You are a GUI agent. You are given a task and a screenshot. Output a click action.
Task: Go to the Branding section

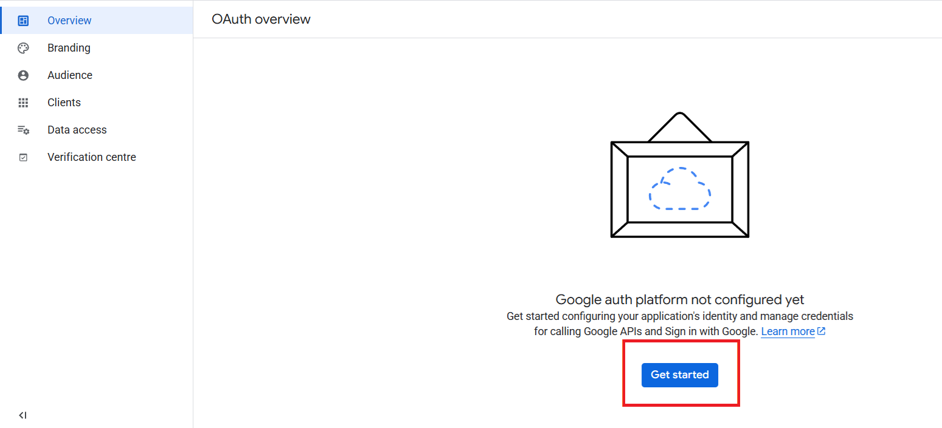[96, 48]
